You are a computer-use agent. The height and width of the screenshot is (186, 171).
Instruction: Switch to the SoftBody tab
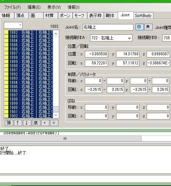(x=144, y=15)
